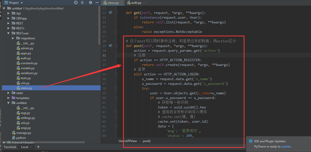Select the python file in the tree
The width and height of the screenshot is (311, 152).
(21, 138)
